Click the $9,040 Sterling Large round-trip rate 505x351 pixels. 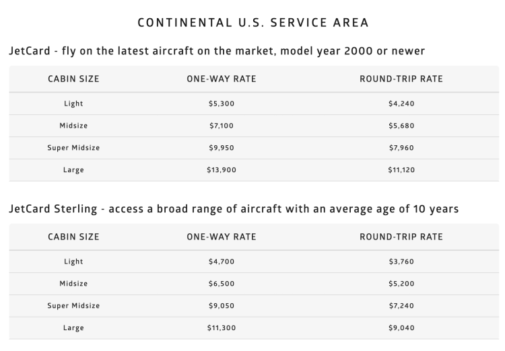point(401,328)
